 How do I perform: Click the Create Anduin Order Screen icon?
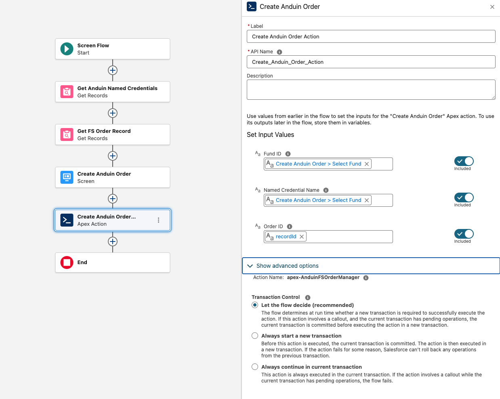(67, 177)
